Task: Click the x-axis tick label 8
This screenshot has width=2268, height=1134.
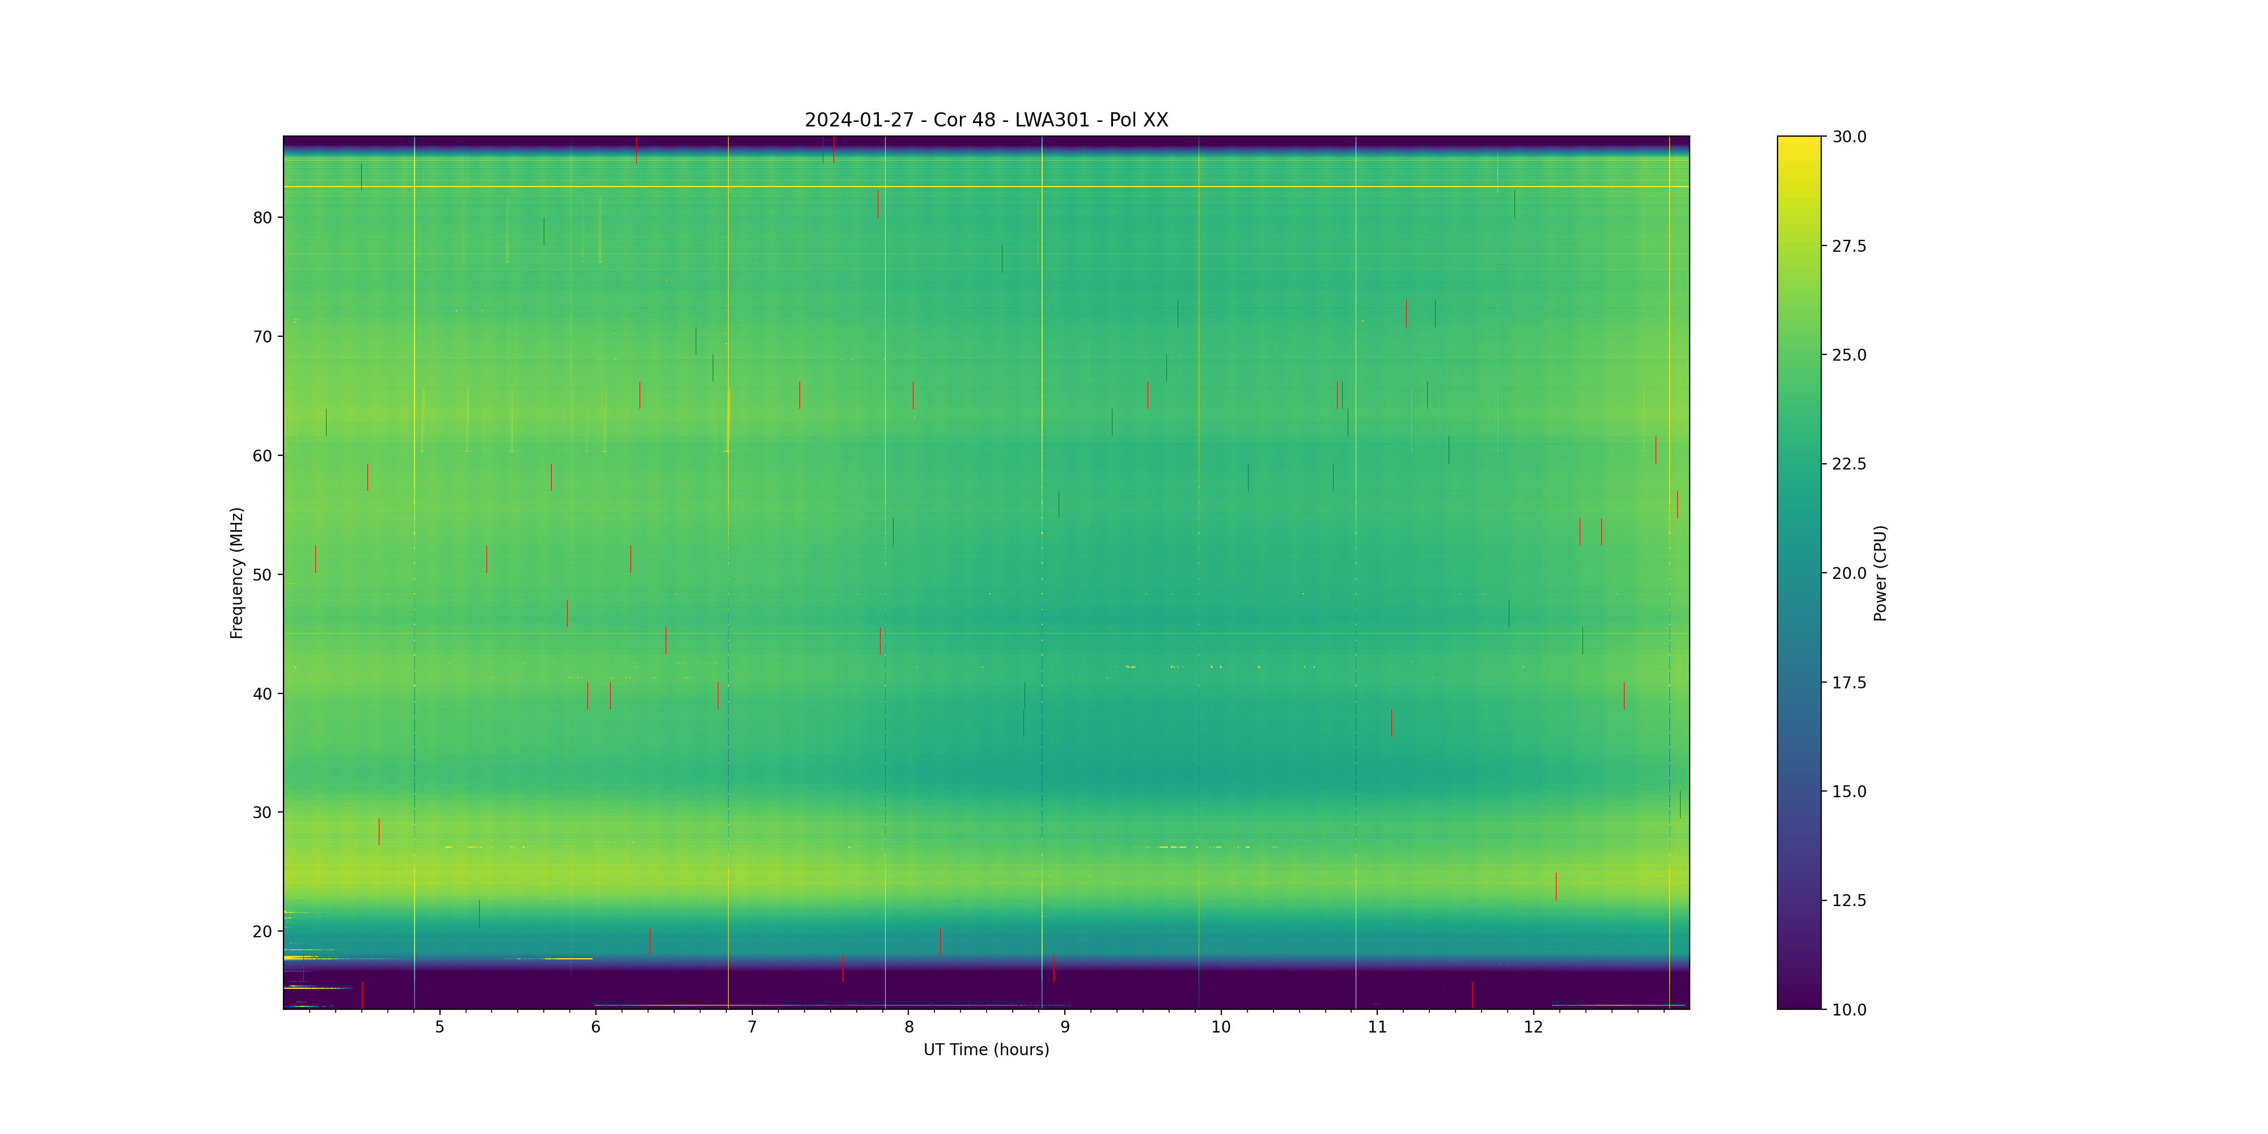Action: click(x=908, y=1027)
